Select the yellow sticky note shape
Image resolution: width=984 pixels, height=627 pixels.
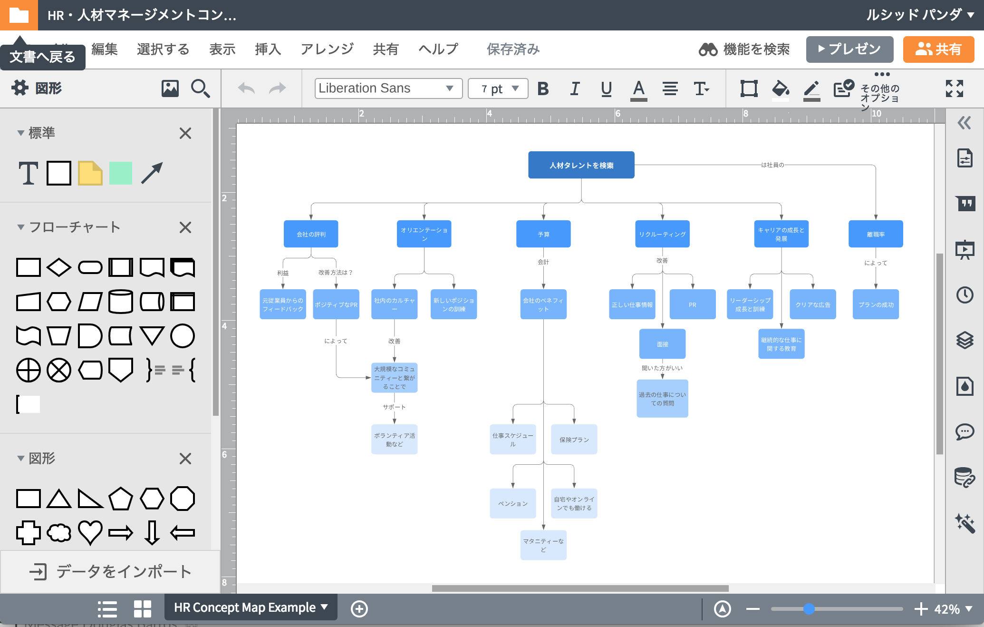[90, 173]
